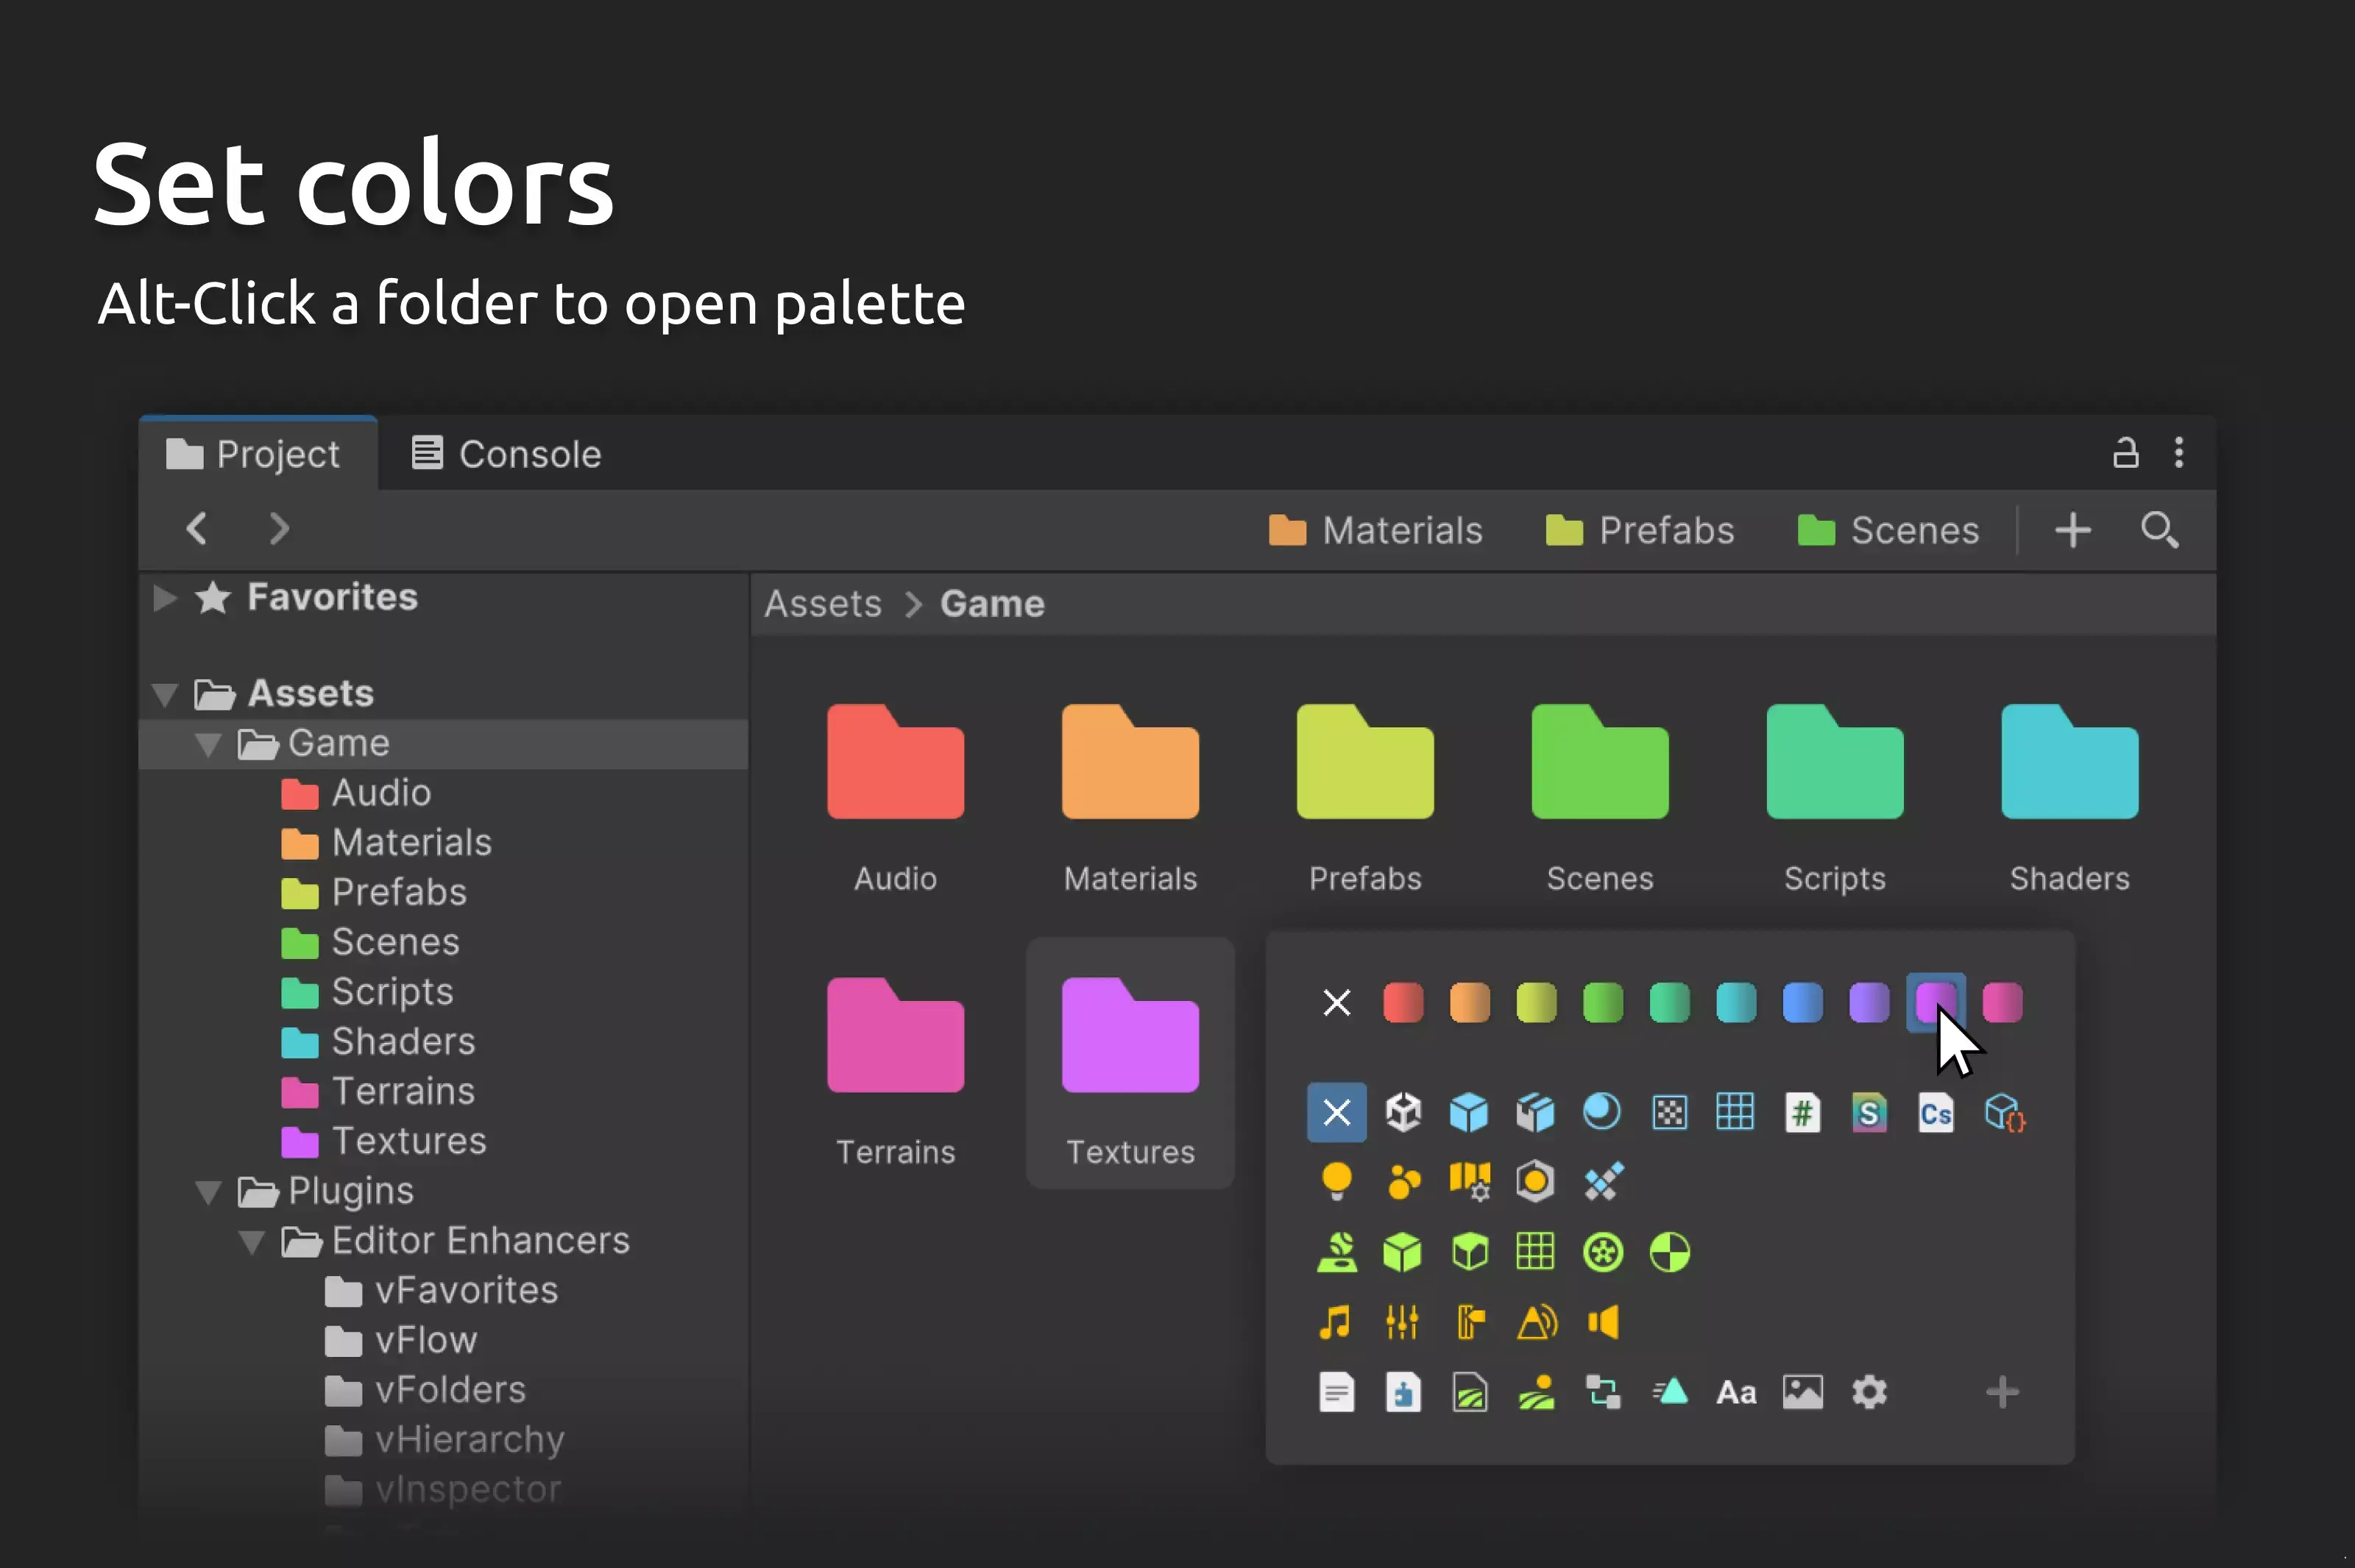Navigate back with the left chevron
This screenshot has height=1568, width=2355.
197,528
